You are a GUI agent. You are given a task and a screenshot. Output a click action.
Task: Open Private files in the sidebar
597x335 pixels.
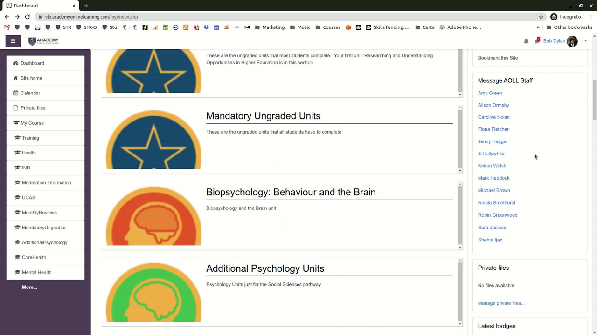pyautogui.click(x=45, y=108)
